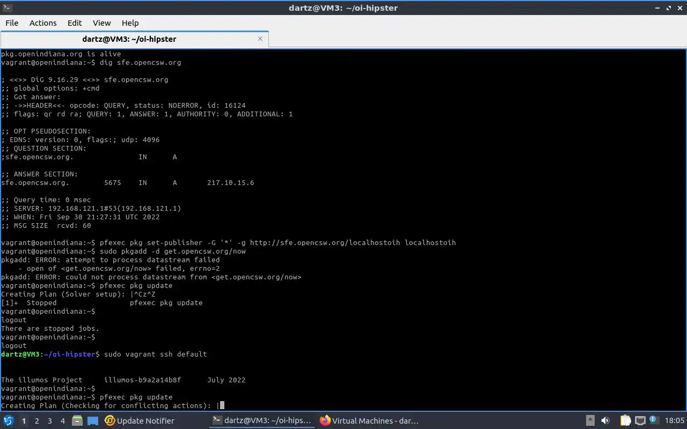Click ';; OPT PSEUDOSECTION:' line
The image size is (687, 429).
(x=46, y=131)
